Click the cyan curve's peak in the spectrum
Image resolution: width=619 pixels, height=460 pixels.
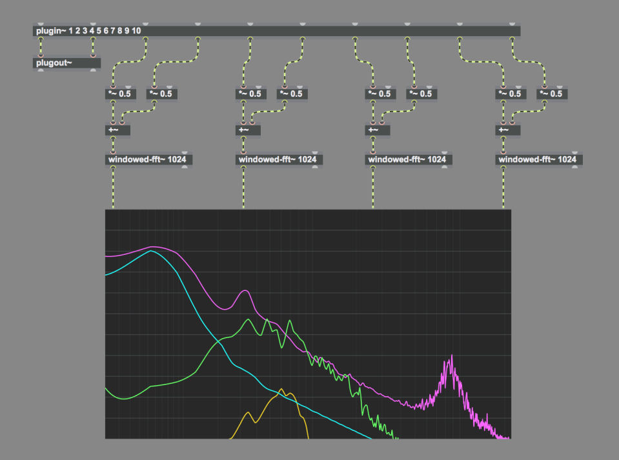click(x=152, y=251)
